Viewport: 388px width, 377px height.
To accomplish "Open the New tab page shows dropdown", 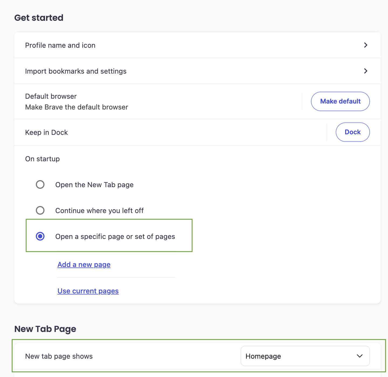I will (305, 356).
